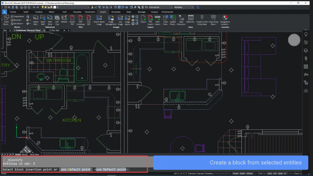Expand the Blockify dropdown
313x176 pixels.
[21, 20]
